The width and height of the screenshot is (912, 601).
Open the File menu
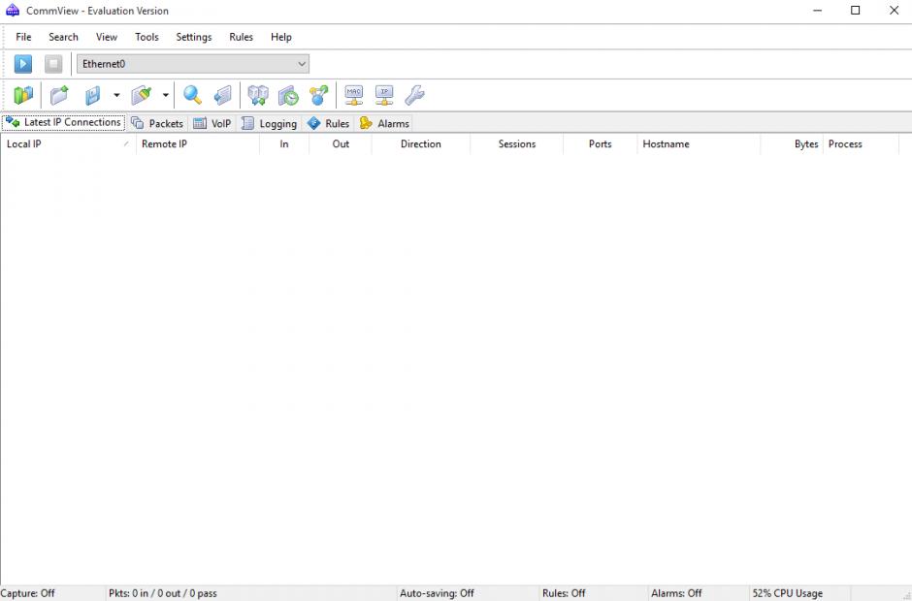(23, 37)
